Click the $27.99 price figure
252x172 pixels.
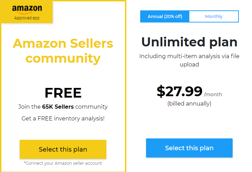pyautogui.click(x=179, y=91)
